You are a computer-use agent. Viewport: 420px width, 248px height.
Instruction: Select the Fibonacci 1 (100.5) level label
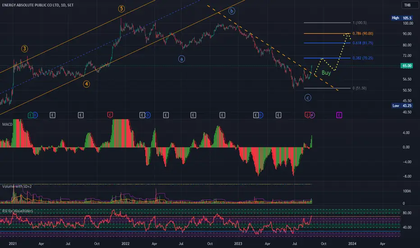click(360, 23)
